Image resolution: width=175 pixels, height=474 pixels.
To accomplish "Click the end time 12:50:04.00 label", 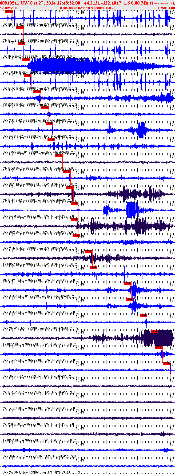I will 166,8.
